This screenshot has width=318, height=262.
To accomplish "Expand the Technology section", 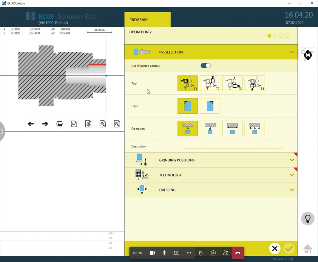I will (292, 175).
